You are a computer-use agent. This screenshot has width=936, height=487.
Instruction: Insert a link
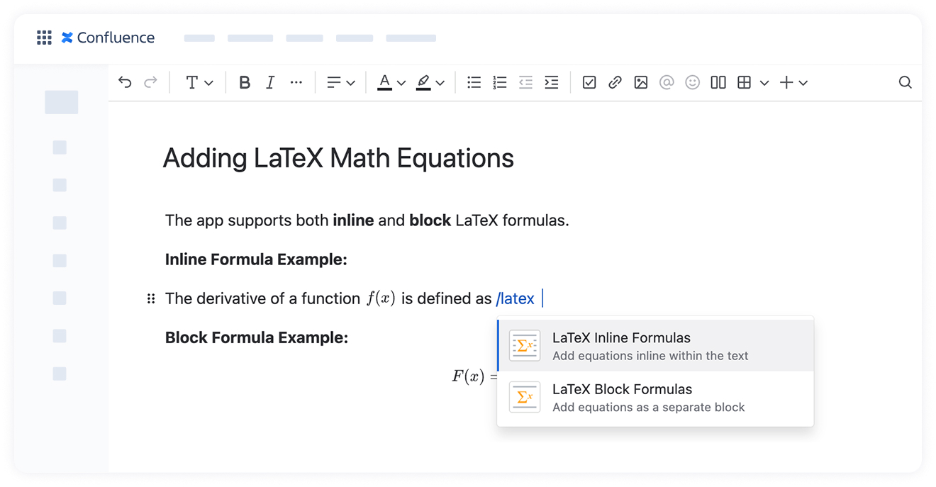[x=614, y=82]
